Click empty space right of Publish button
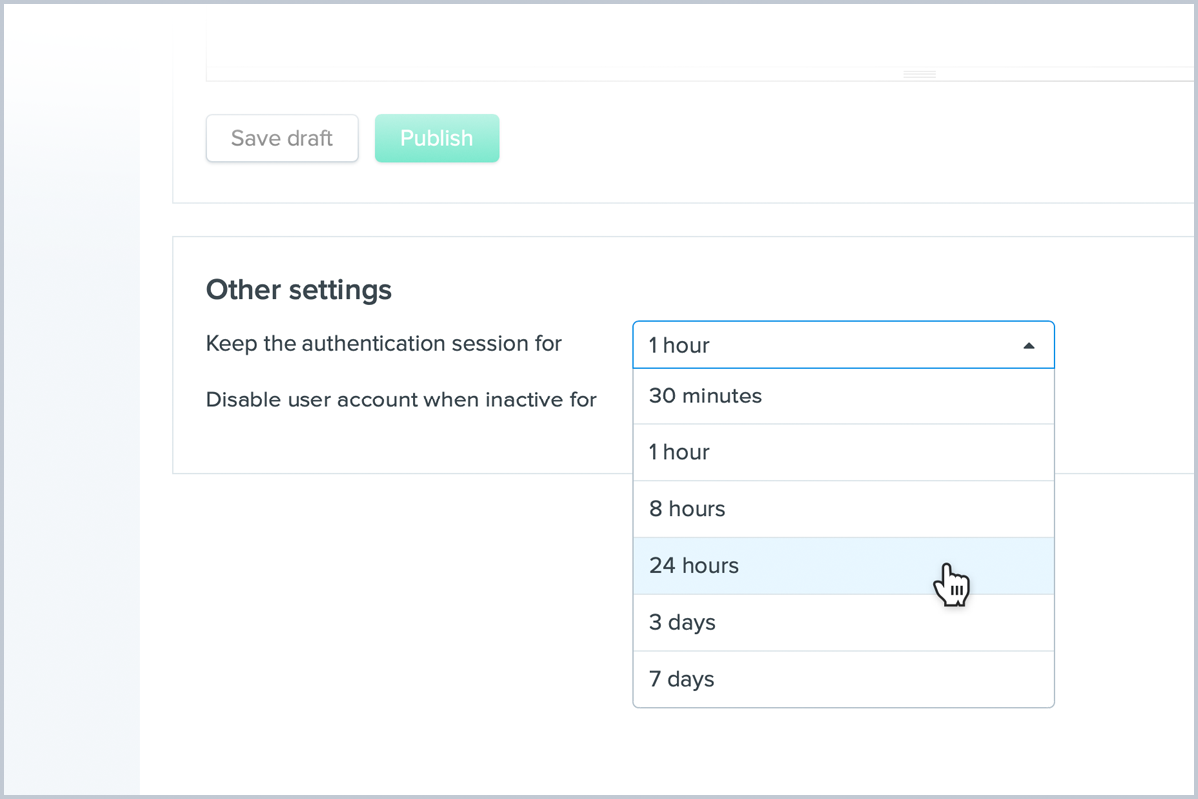Image resolution: width=1198 pixels, height=799 pixels. click(x=799, y=139)
